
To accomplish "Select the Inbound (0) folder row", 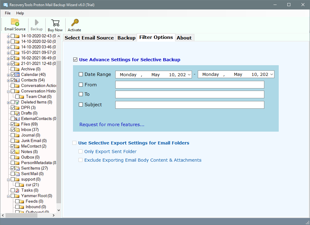I will pos(36,207).
